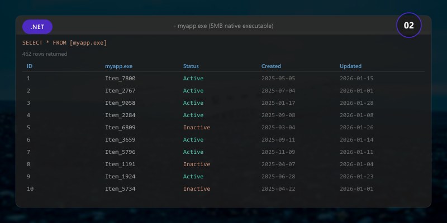Viewport: 447px width, 223px height.
Task: Select Updated date 2026-01-08
Action: coord(356,115)
